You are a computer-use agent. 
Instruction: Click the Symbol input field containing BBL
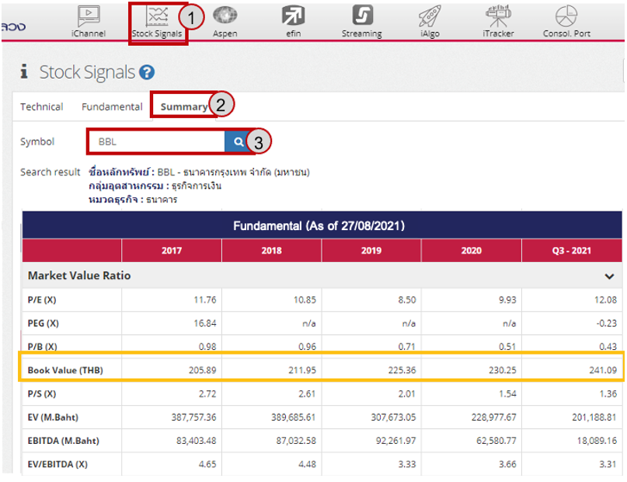(x=155, y=142)
